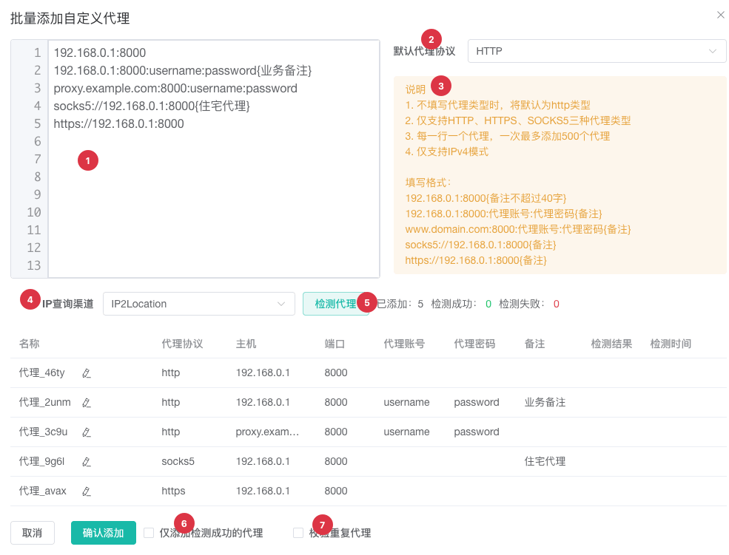Click password in the 代理_3c9u row
The height and width of the screenshot is (555, 729).
[x=476, y=432]
